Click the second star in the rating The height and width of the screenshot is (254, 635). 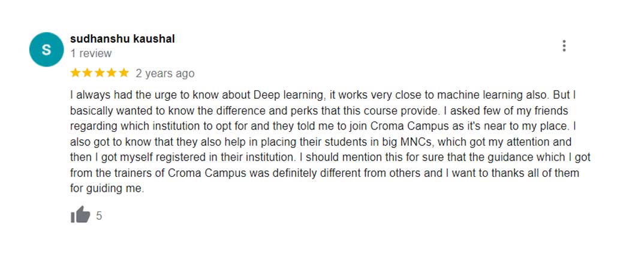coord(88,73)
